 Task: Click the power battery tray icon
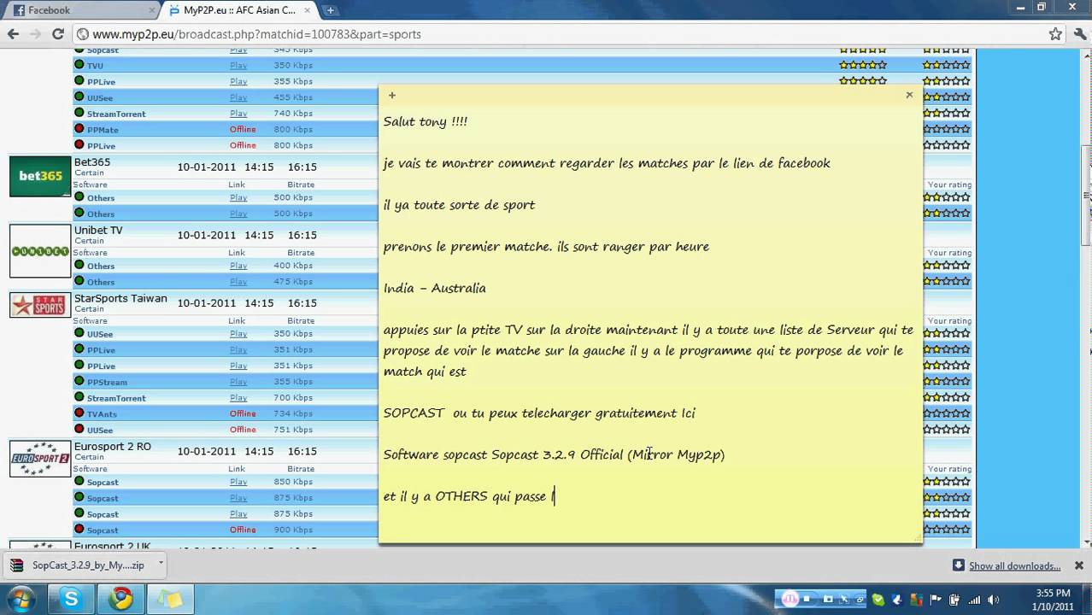click(954, 600)
